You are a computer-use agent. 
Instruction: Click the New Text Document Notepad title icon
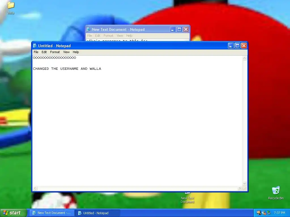[88, 29]
